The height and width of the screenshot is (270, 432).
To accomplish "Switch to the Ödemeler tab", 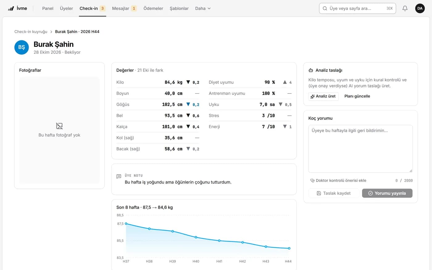I will coord(153,8).
